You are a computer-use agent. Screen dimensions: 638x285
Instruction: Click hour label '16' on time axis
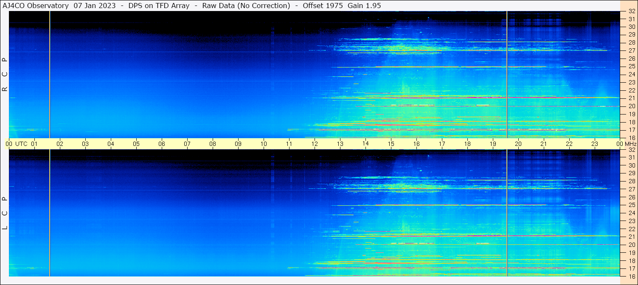point(416,144)
